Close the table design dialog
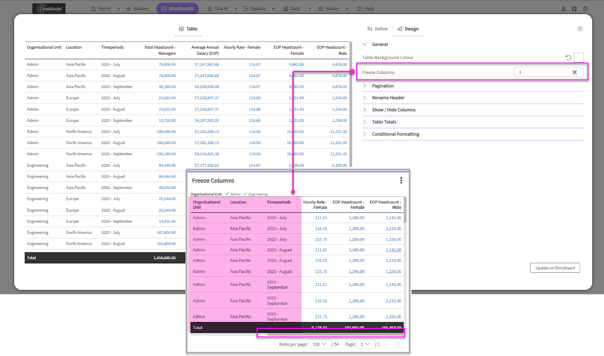The height and width of the screenshot is (356, 604). (x=580, y=29)
